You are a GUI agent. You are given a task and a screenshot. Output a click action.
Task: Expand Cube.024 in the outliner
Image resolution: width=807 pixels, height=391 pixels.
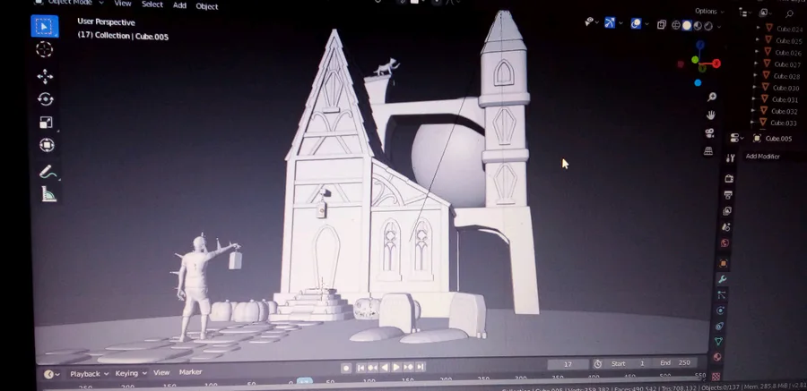pyautogui.click(x=758, y=27)
